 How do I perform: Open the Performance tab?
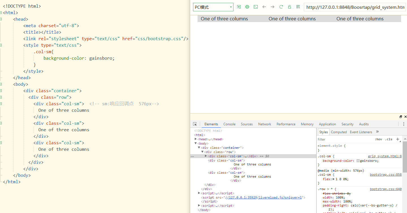click(x=286, y=124)
